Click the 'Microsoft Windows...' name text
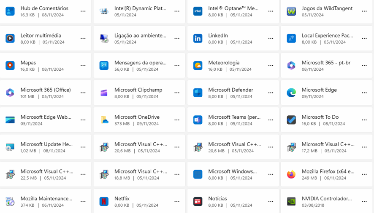374x213 pixels. tap(233, 171)
